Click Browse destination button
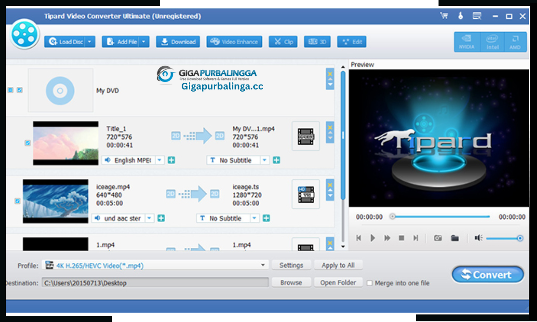This screenshot has height=322, width=537. pos(291,283)
